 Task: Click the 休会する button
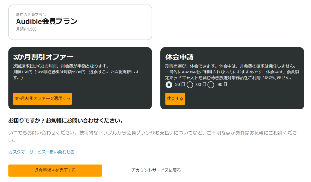click(175, 99)
